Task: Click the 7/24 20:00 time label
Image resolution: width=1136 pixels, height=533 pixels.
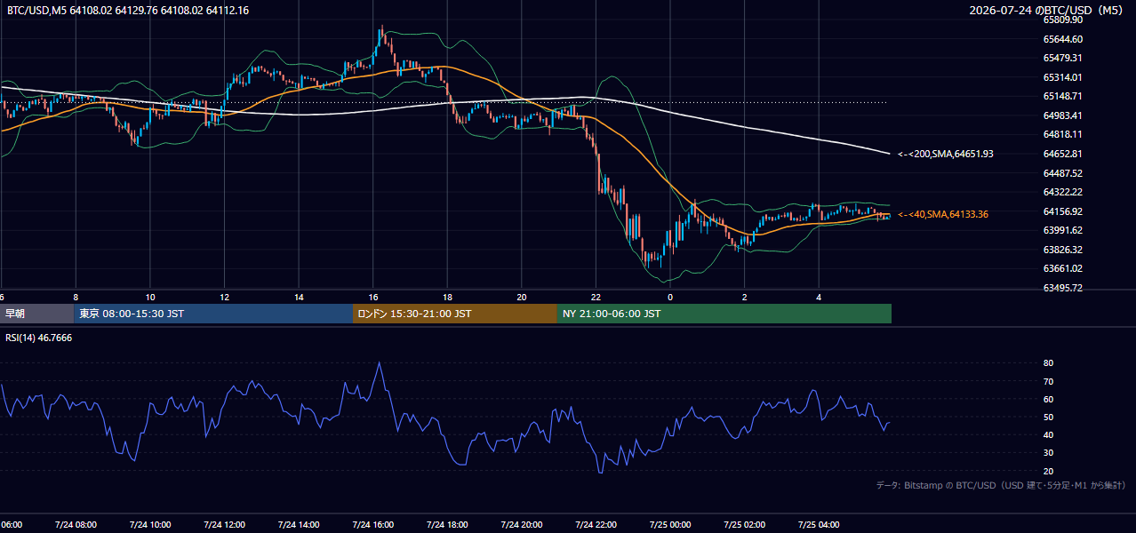Action: coord(521,524)
